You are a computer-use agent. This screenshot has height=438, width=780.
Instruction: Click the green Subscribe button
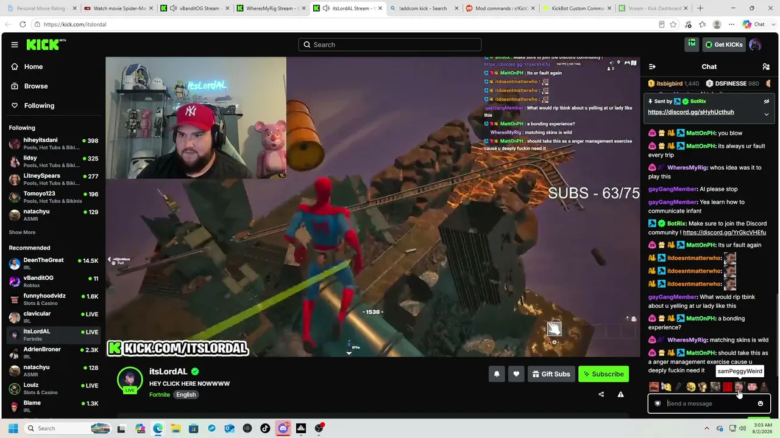point(603,374)
